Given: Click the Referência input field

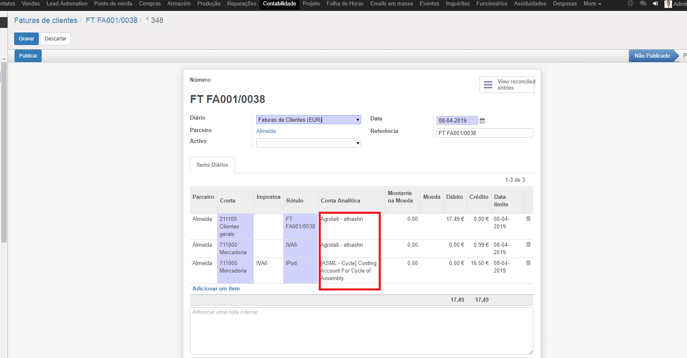Looking at the screenshot, I should [485, 133].
